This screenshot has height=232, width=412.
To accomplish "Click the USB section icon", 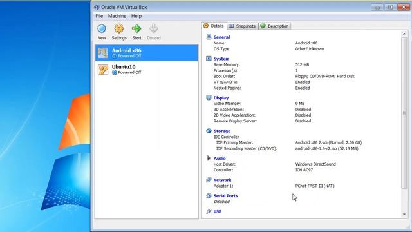I will point(209,211).
